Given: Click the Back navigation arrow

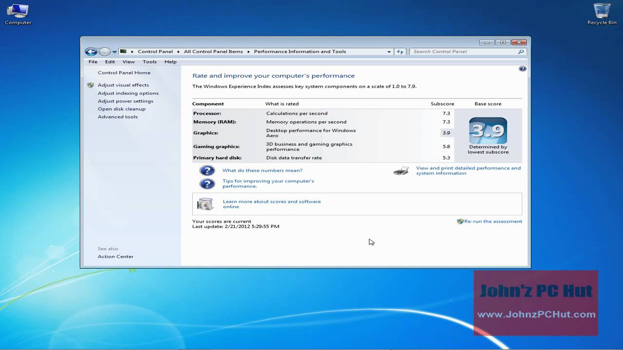Looking at the screenshot, I should [x=91, y=52].
